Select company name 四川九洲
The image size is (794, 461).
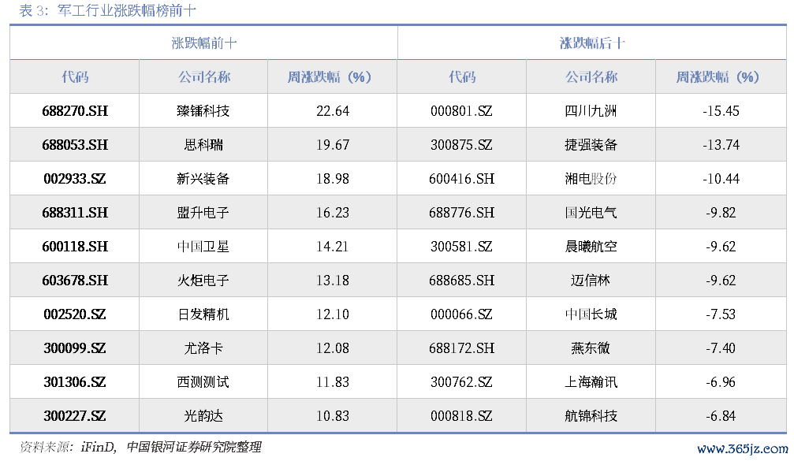pos(591,111)
